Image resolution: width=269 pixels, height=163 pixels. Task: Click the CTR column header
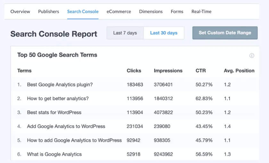(x=201, y=71)
